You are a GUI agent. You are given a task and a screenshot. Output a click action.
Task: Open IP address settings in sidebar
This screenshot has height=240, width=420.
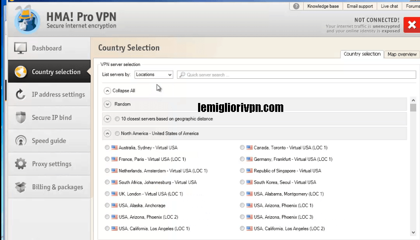(x=49, y=94)
